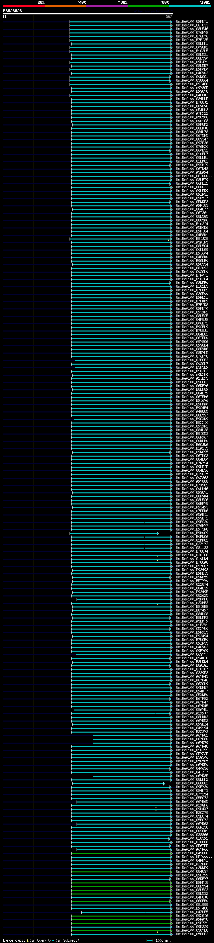Viewport: 214px width, 943px height.
Task: Select hit label UniRef100_Q38864
Action: (x=192, y=81)
